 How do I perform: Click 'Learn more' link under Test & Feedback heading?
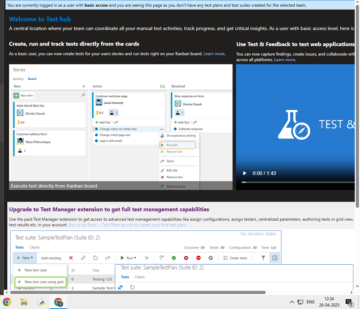pos(285,60)
